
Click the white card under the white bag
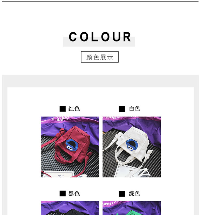(x=126, y=171)
